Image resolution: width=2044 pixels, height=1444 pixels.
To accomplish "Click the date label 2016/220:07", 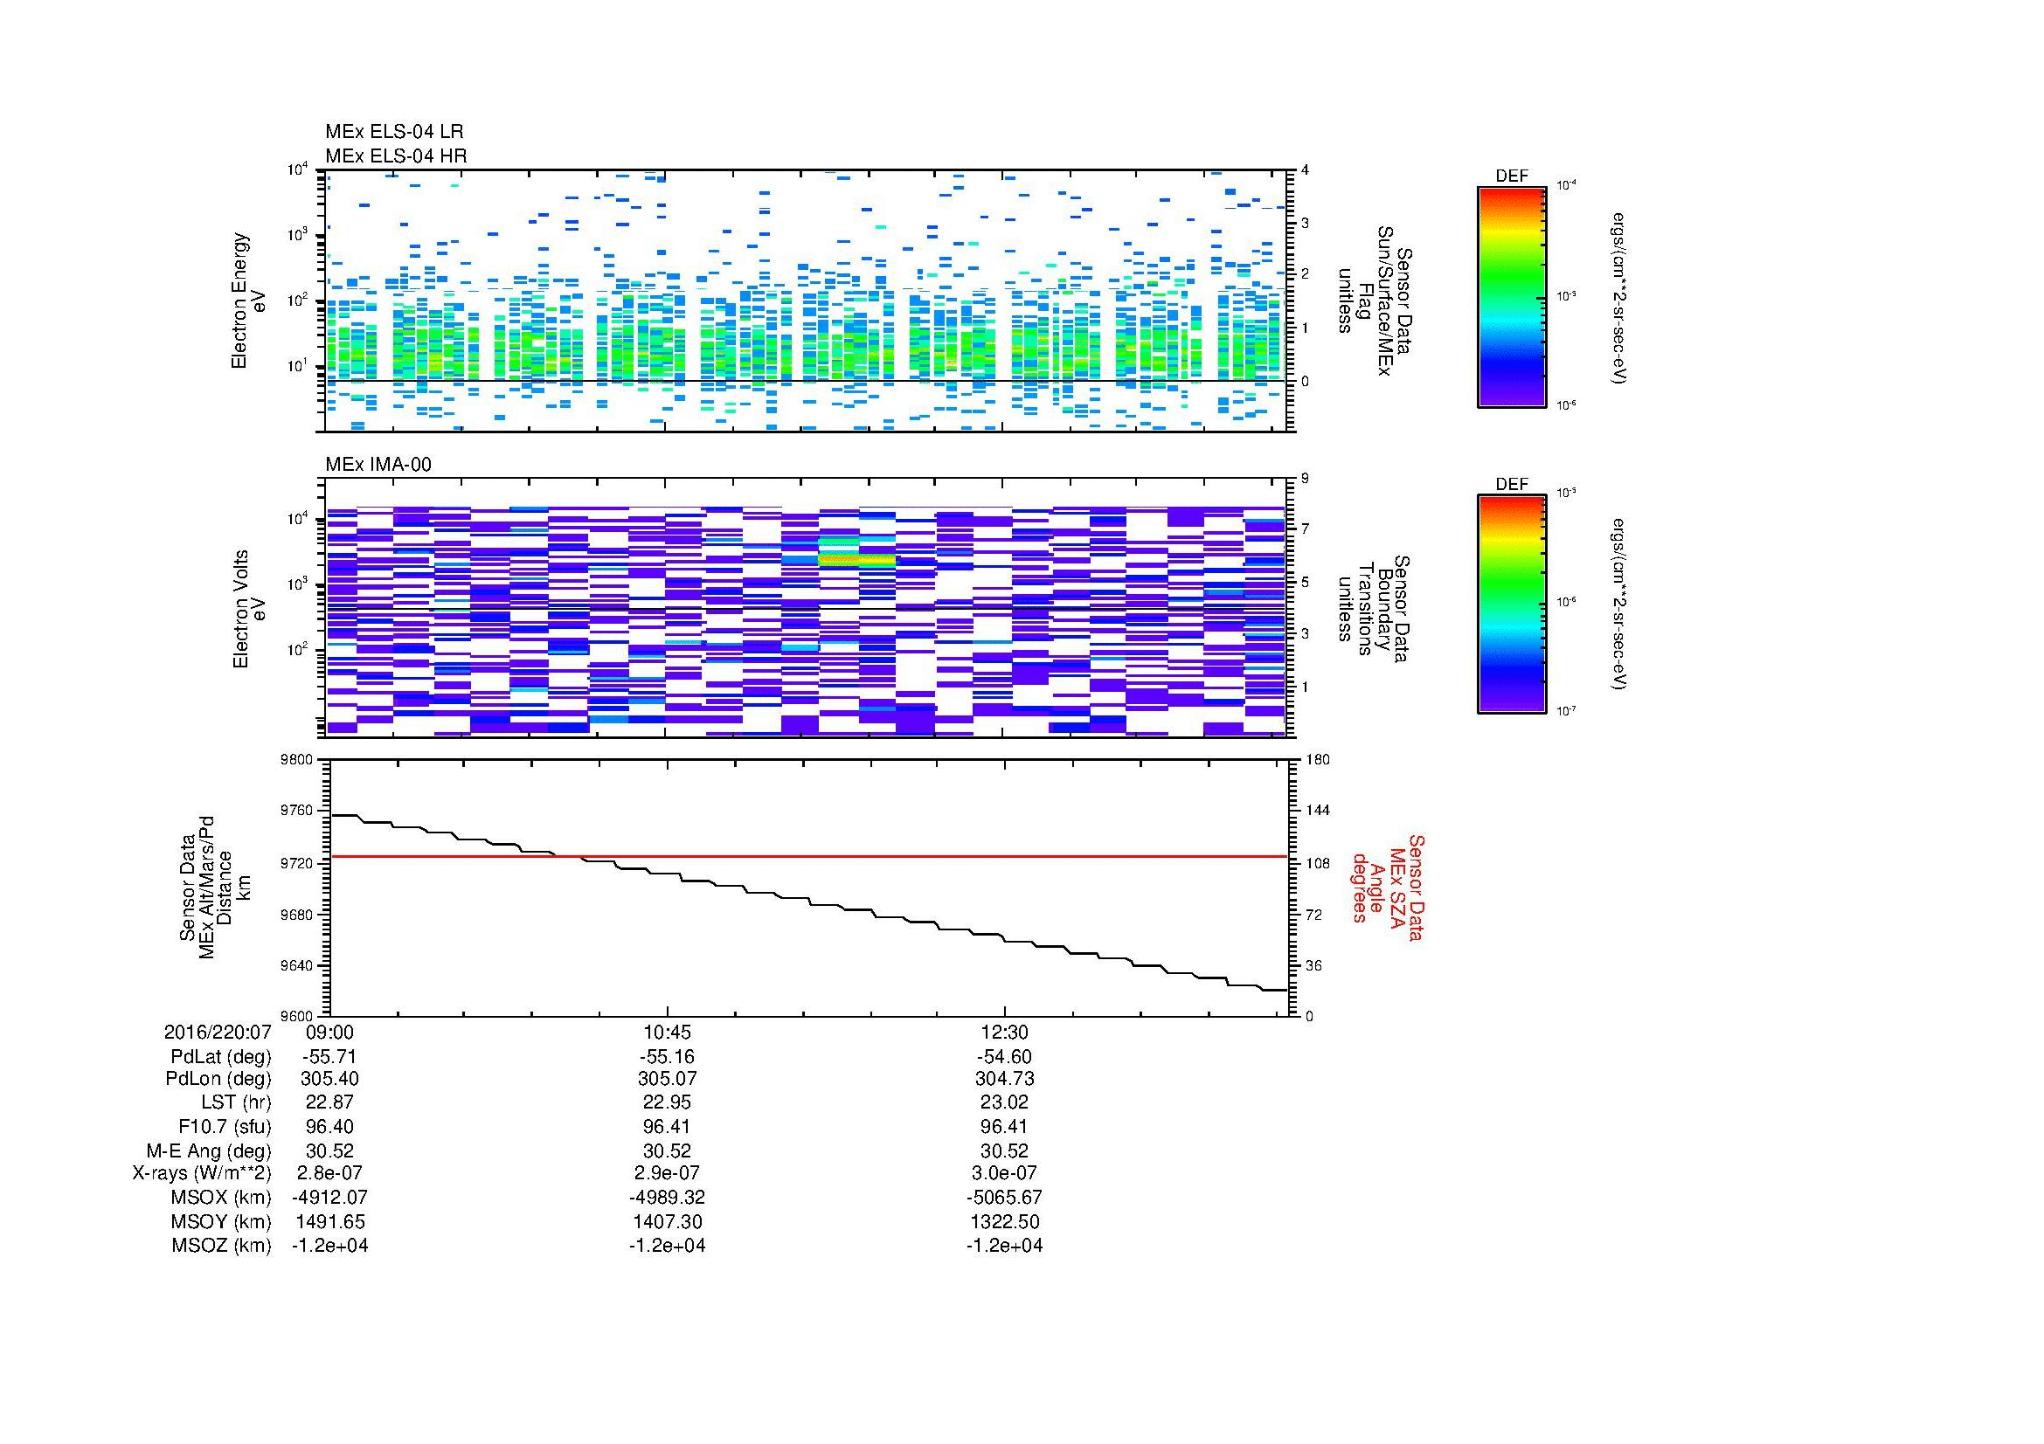I will click(218, 1033).
